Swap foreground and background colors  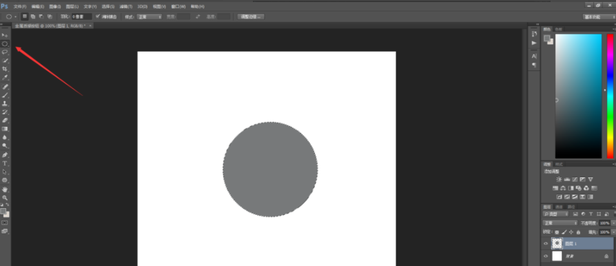coord(8,205)
